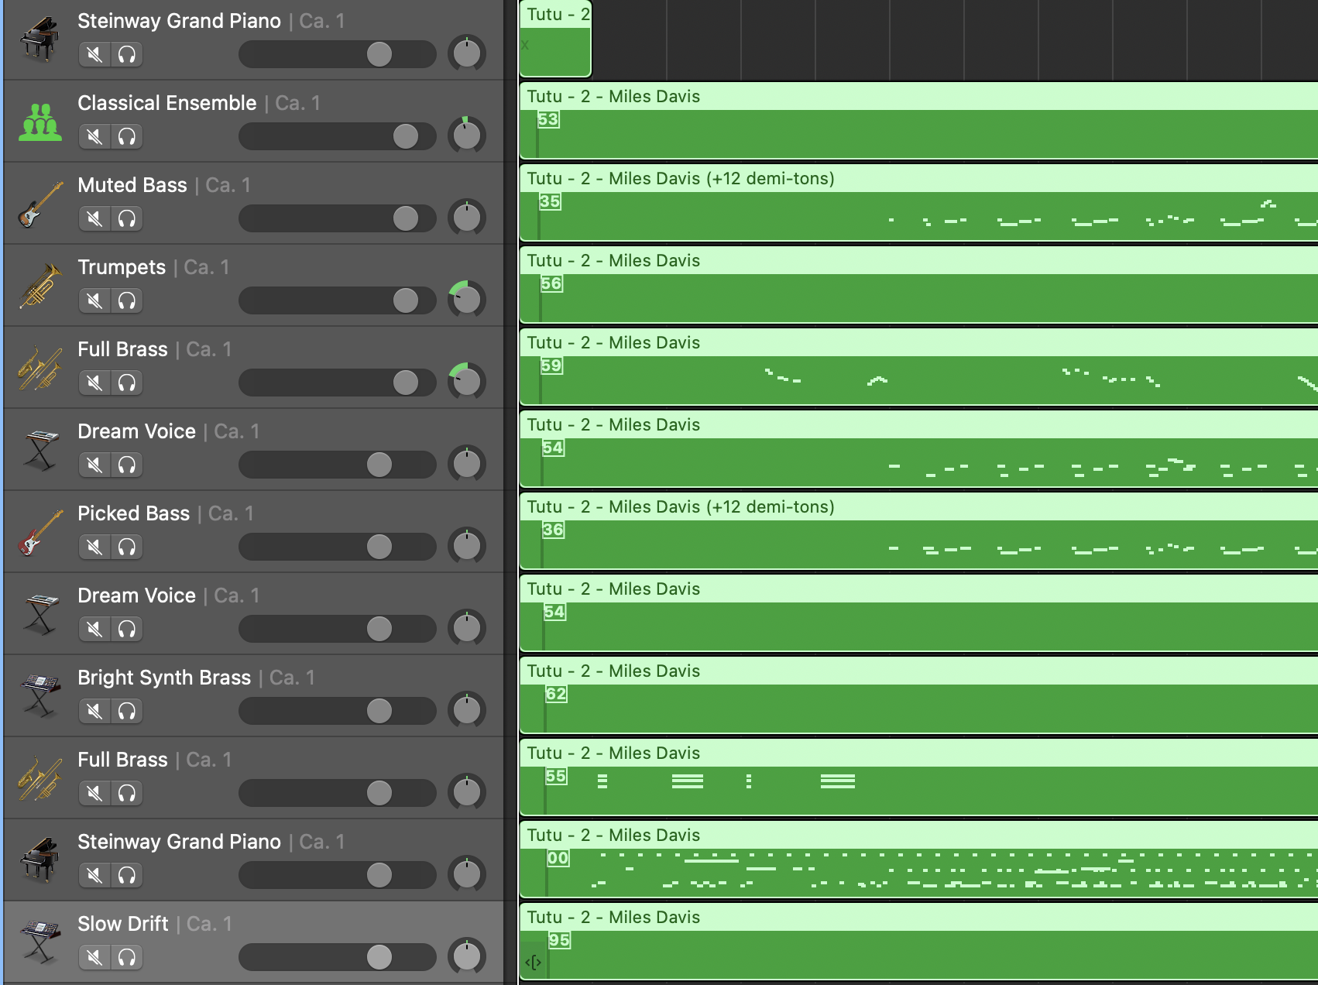Mute the Picked Bass track
This screenshot has height=985, width=1318.
click(94, 547)
